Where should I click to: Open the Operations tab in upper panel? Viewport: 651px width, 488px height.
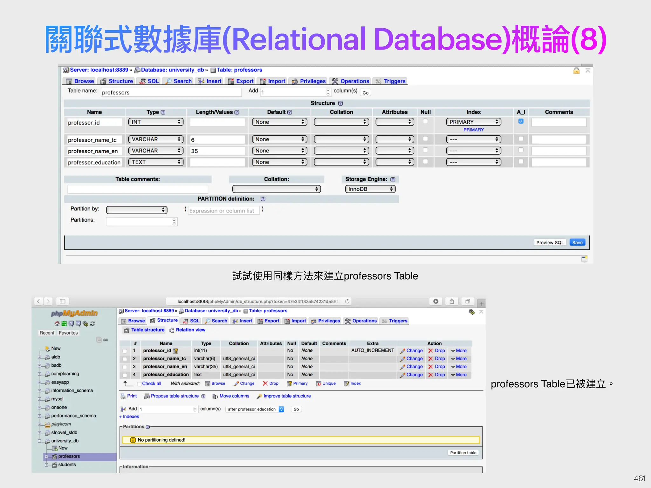(x=350, y=81)
